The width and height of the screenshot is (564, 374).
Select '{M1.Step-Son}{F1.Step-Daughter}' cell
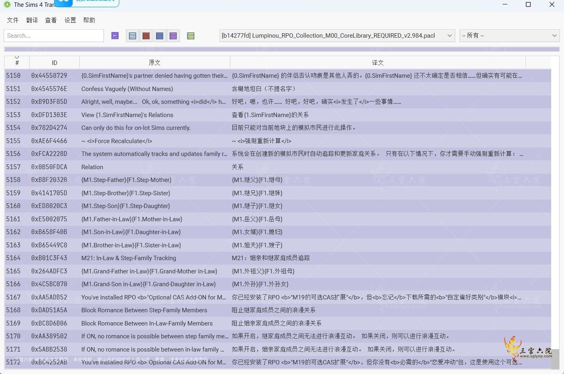click(126, 206)
